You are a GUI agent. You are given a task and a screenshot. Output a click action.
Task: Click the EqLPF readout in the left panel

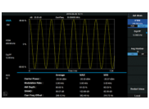click(10, 56)
